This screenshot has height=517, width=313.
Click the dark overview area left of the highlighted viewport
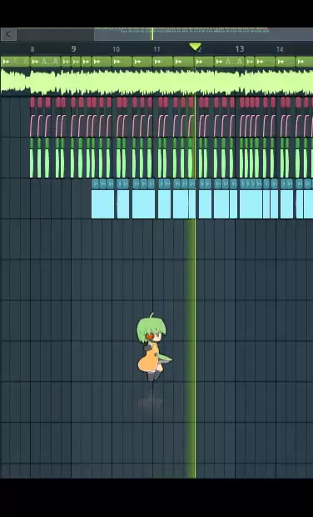(55, 34)
